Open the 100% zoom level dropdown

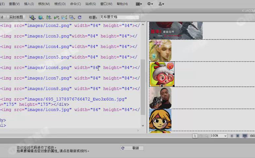(x=219, y=136)
